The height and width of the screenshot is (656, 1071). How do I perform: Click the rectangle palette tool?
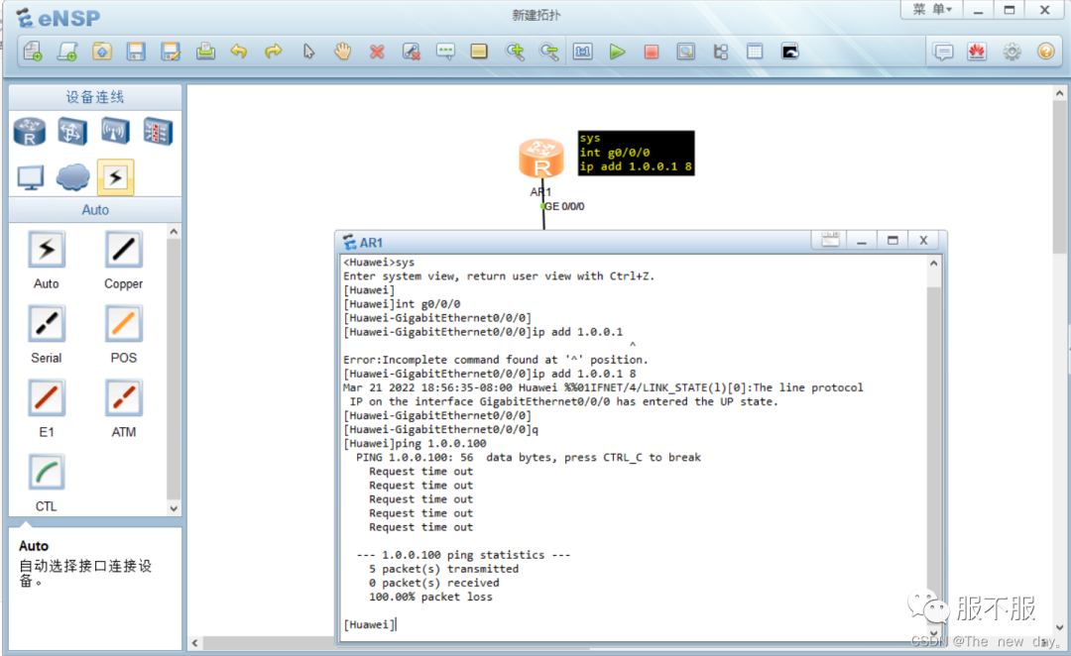(x=480, y=52)
